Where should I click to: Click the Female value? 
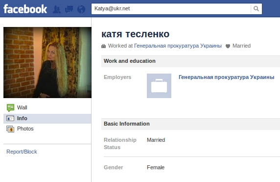(156, 167)
